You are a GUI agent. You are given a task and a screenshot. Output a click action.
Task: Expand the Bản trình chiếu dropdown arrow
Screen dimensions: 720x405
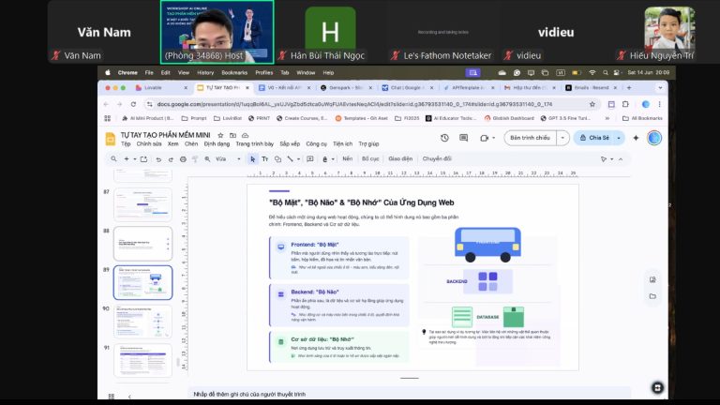(x=562, y=138)
